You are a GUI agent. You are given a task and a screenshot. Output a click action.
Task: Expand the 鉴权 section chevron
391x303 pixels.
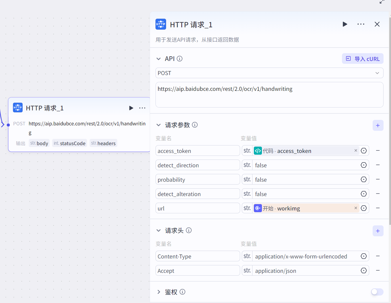(x=159, y=292)
